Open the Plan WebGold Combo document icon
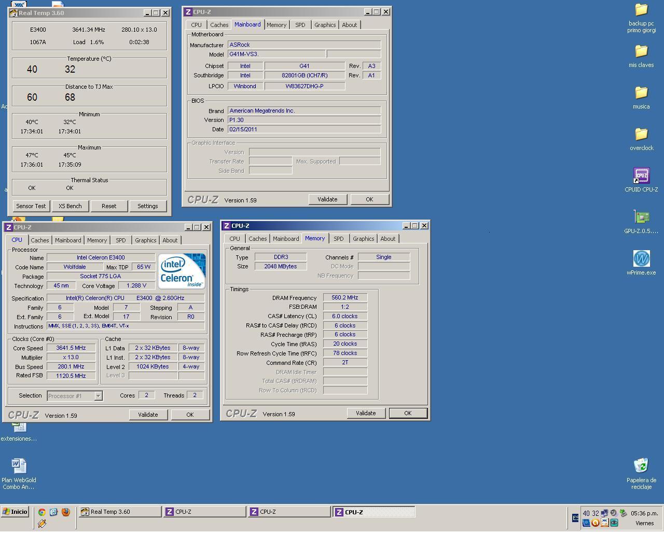Viewport: 664px width, 533px height. pos(19,473)
